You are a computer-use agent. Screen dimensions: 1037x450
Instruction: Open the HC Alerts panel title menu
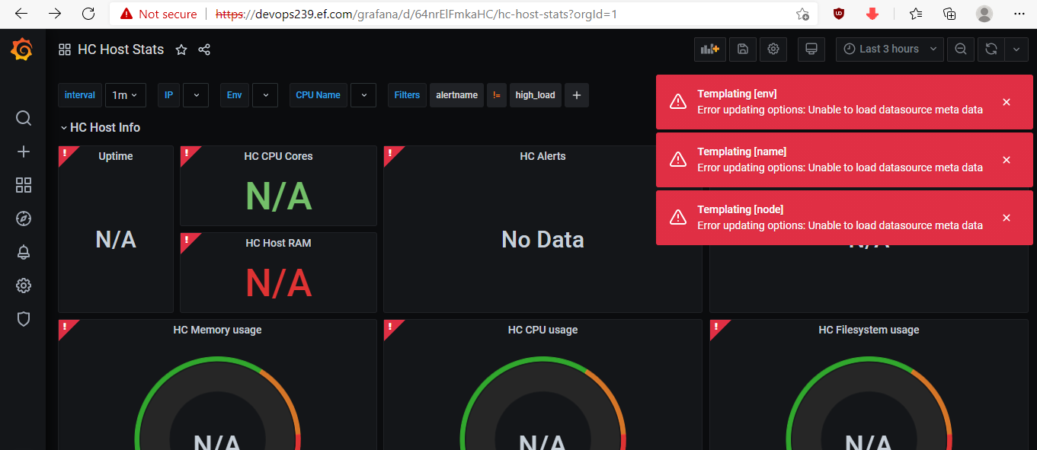(x=543, y=156)
